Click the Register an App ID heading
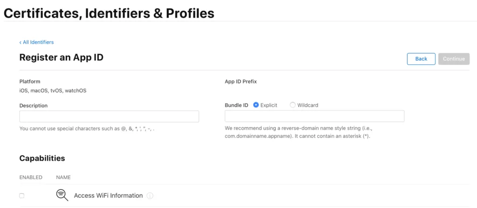Screen dimensions: 477x208 pos(61,57)
